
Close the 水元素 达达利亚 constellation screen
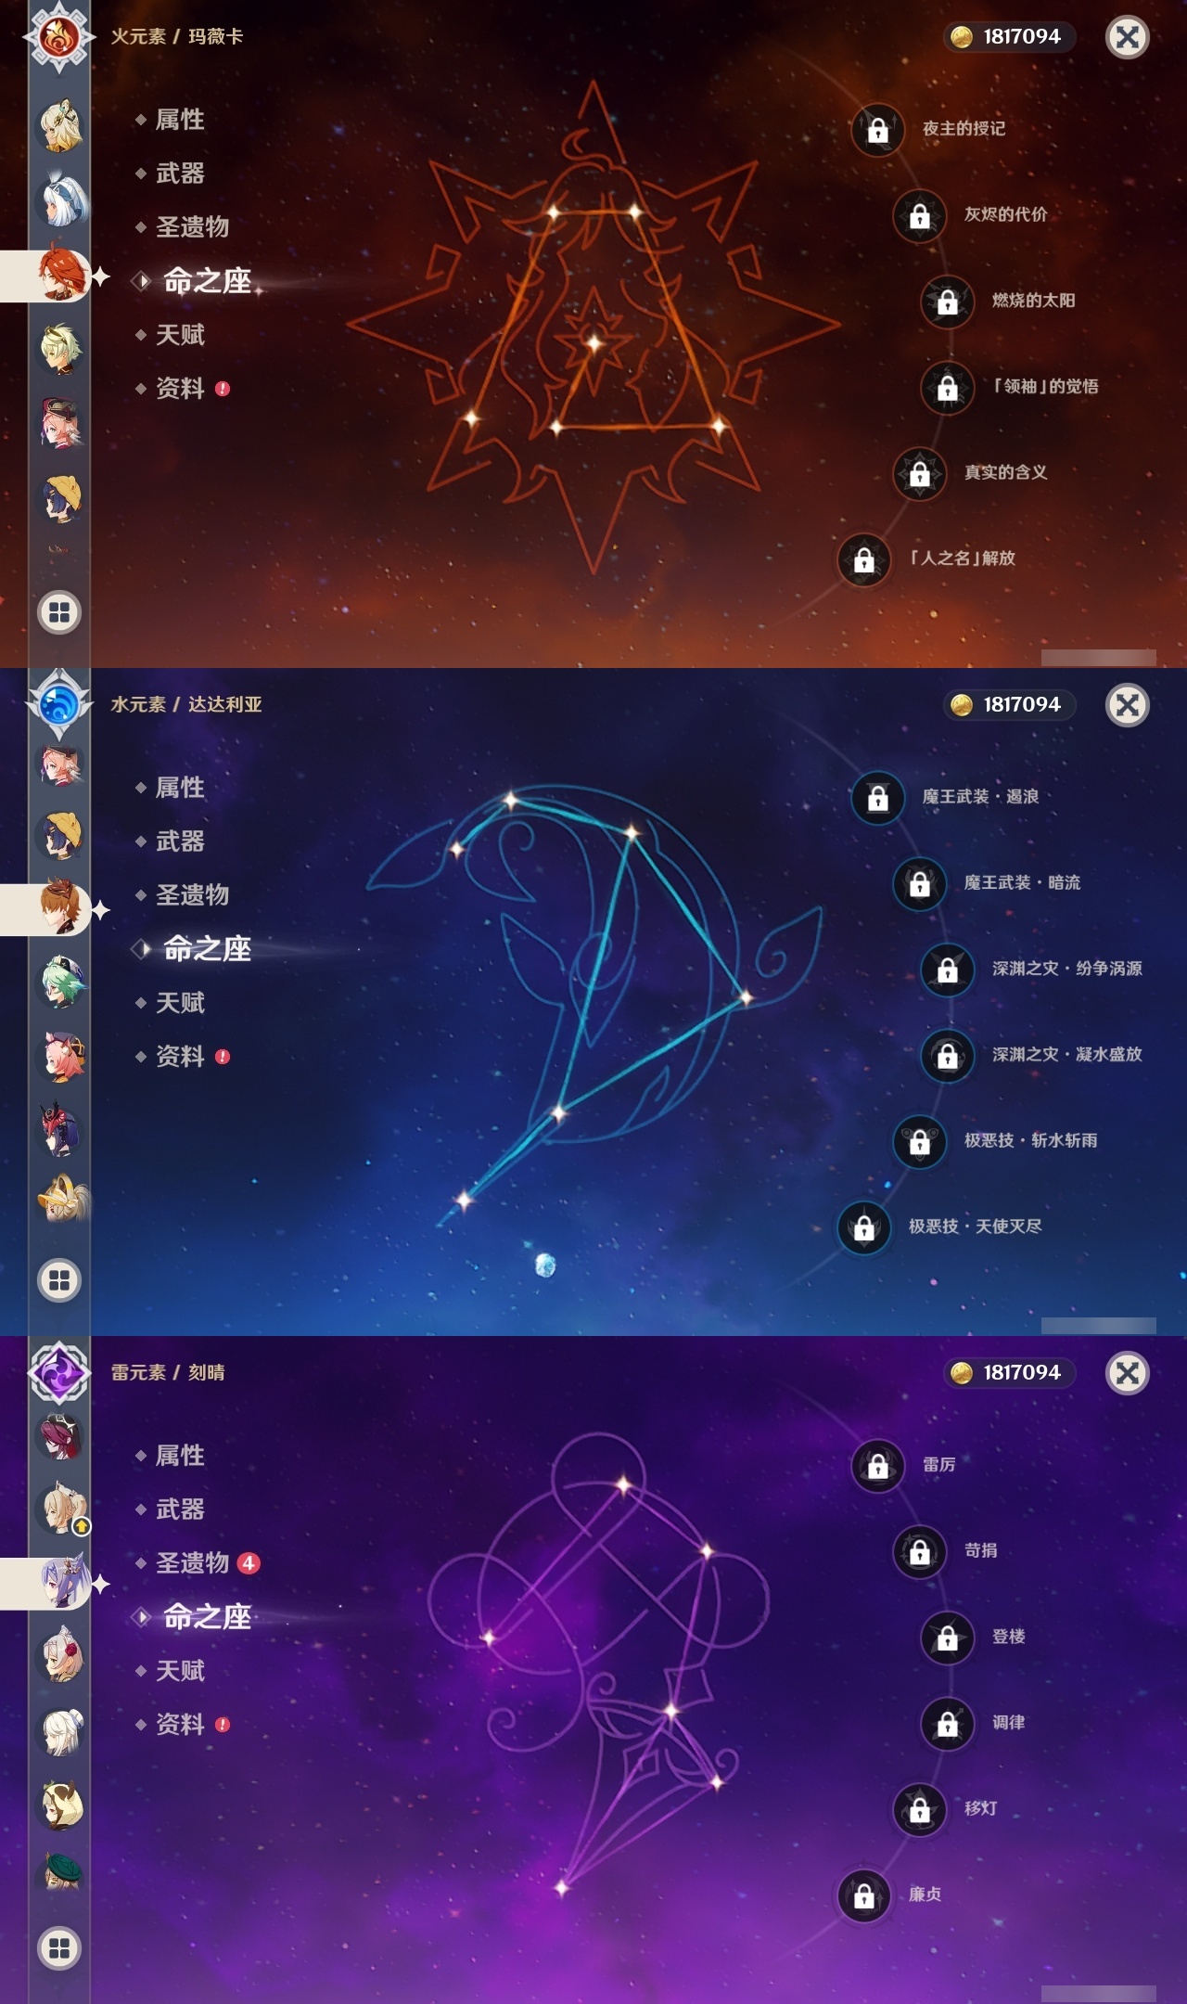tap(1128, 705)
